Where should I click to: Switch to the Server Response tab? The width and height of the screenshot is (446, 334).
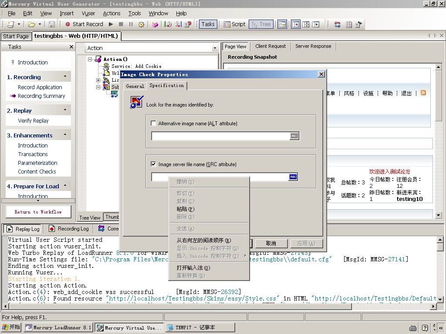coord(313,46)
